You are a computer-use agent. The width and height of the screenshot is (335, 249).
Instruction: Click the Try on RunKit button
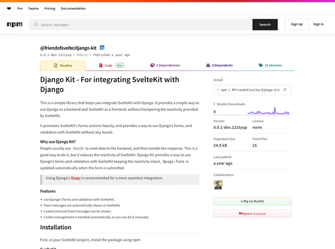(x=252, y=201)
